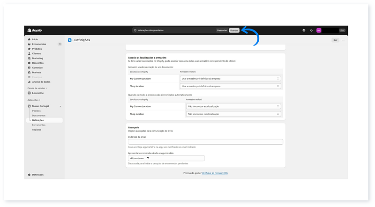Expand stock sync dropdown for Shop location

(x=234, y=114)
